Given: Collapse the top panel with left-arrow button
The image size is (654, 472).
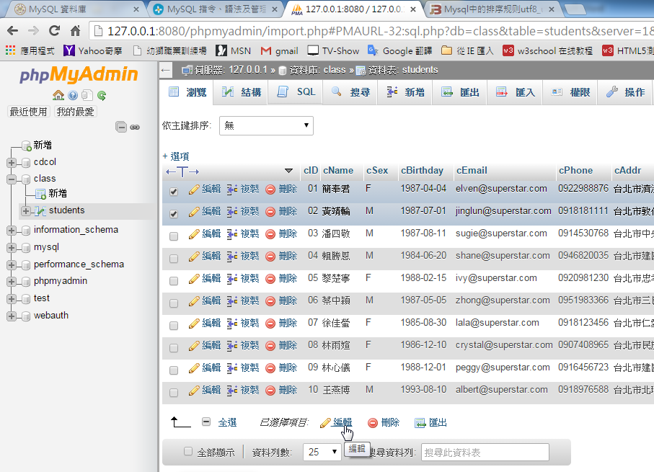Looking at the screenshot, I should tap(166, 70).
